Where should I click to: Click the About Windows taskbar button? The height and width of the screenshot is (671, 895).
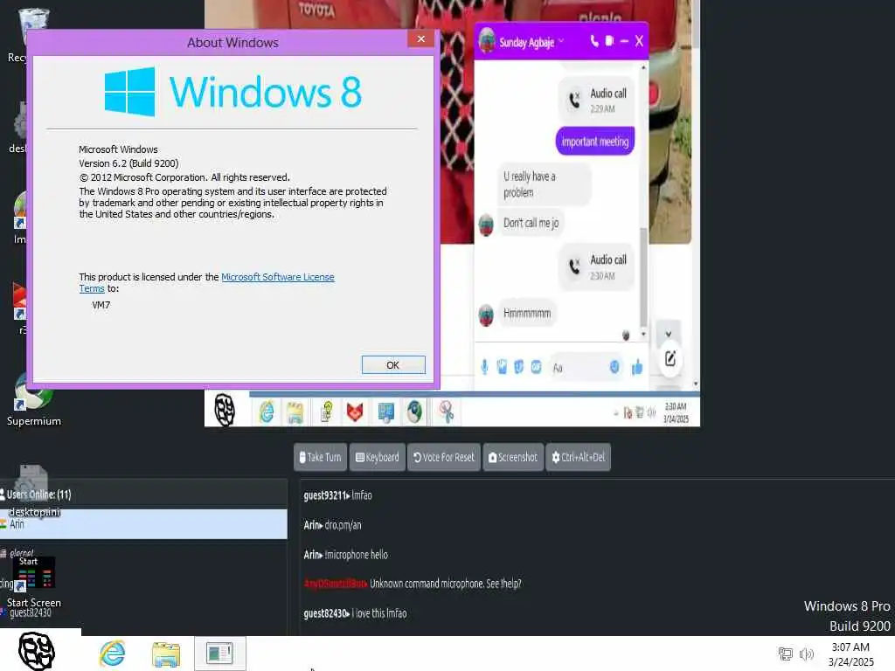(219, 654)
